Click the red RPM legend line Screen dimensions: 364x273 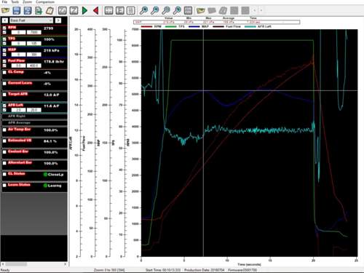[x=147, y=26]
